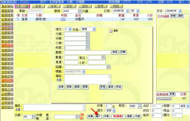Click the 輸入 button in the bottom bar

tap(98, 116)
